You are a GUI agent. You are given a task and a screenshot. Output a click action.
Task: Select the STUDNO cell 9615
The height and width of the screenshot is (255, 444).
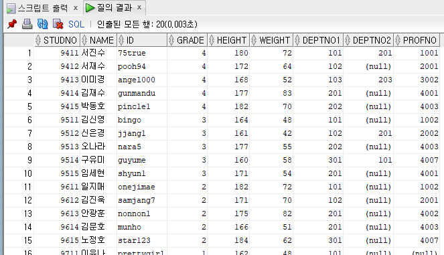(x=57, y=240)
